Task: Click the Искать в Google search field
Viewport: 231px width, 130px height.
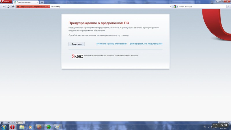Action: point(202,7)
